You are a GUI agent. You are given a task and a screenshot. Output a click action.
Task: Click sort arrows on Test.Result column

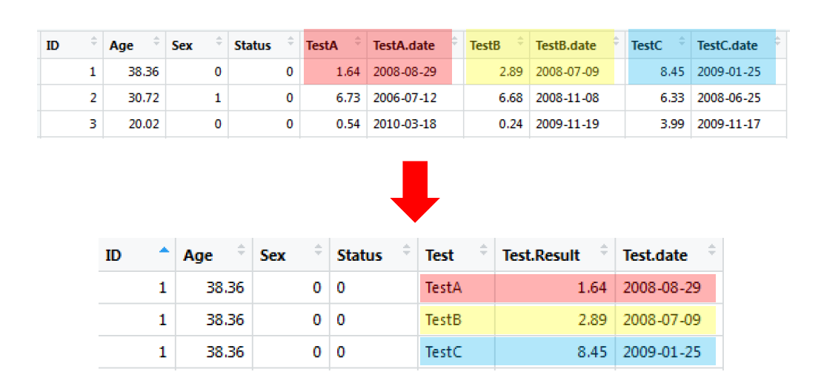[605, 253]
